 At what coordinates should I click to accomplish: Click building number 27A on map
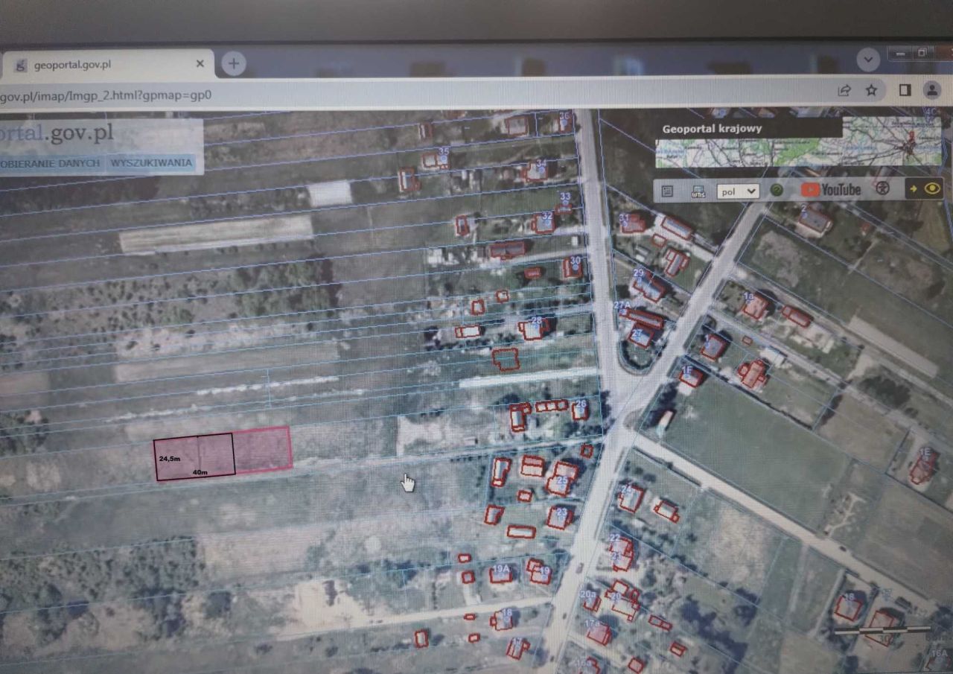click(622, 305)
